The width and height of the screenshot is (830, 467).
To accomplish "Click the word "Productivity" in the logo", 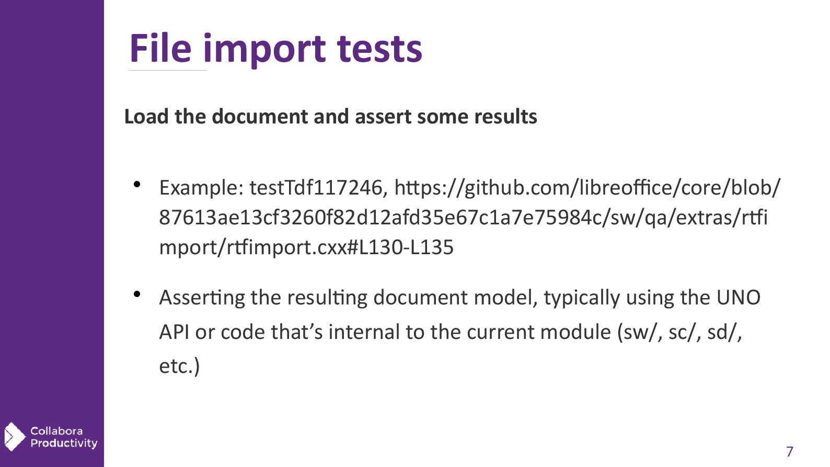I will click(64, 443).
